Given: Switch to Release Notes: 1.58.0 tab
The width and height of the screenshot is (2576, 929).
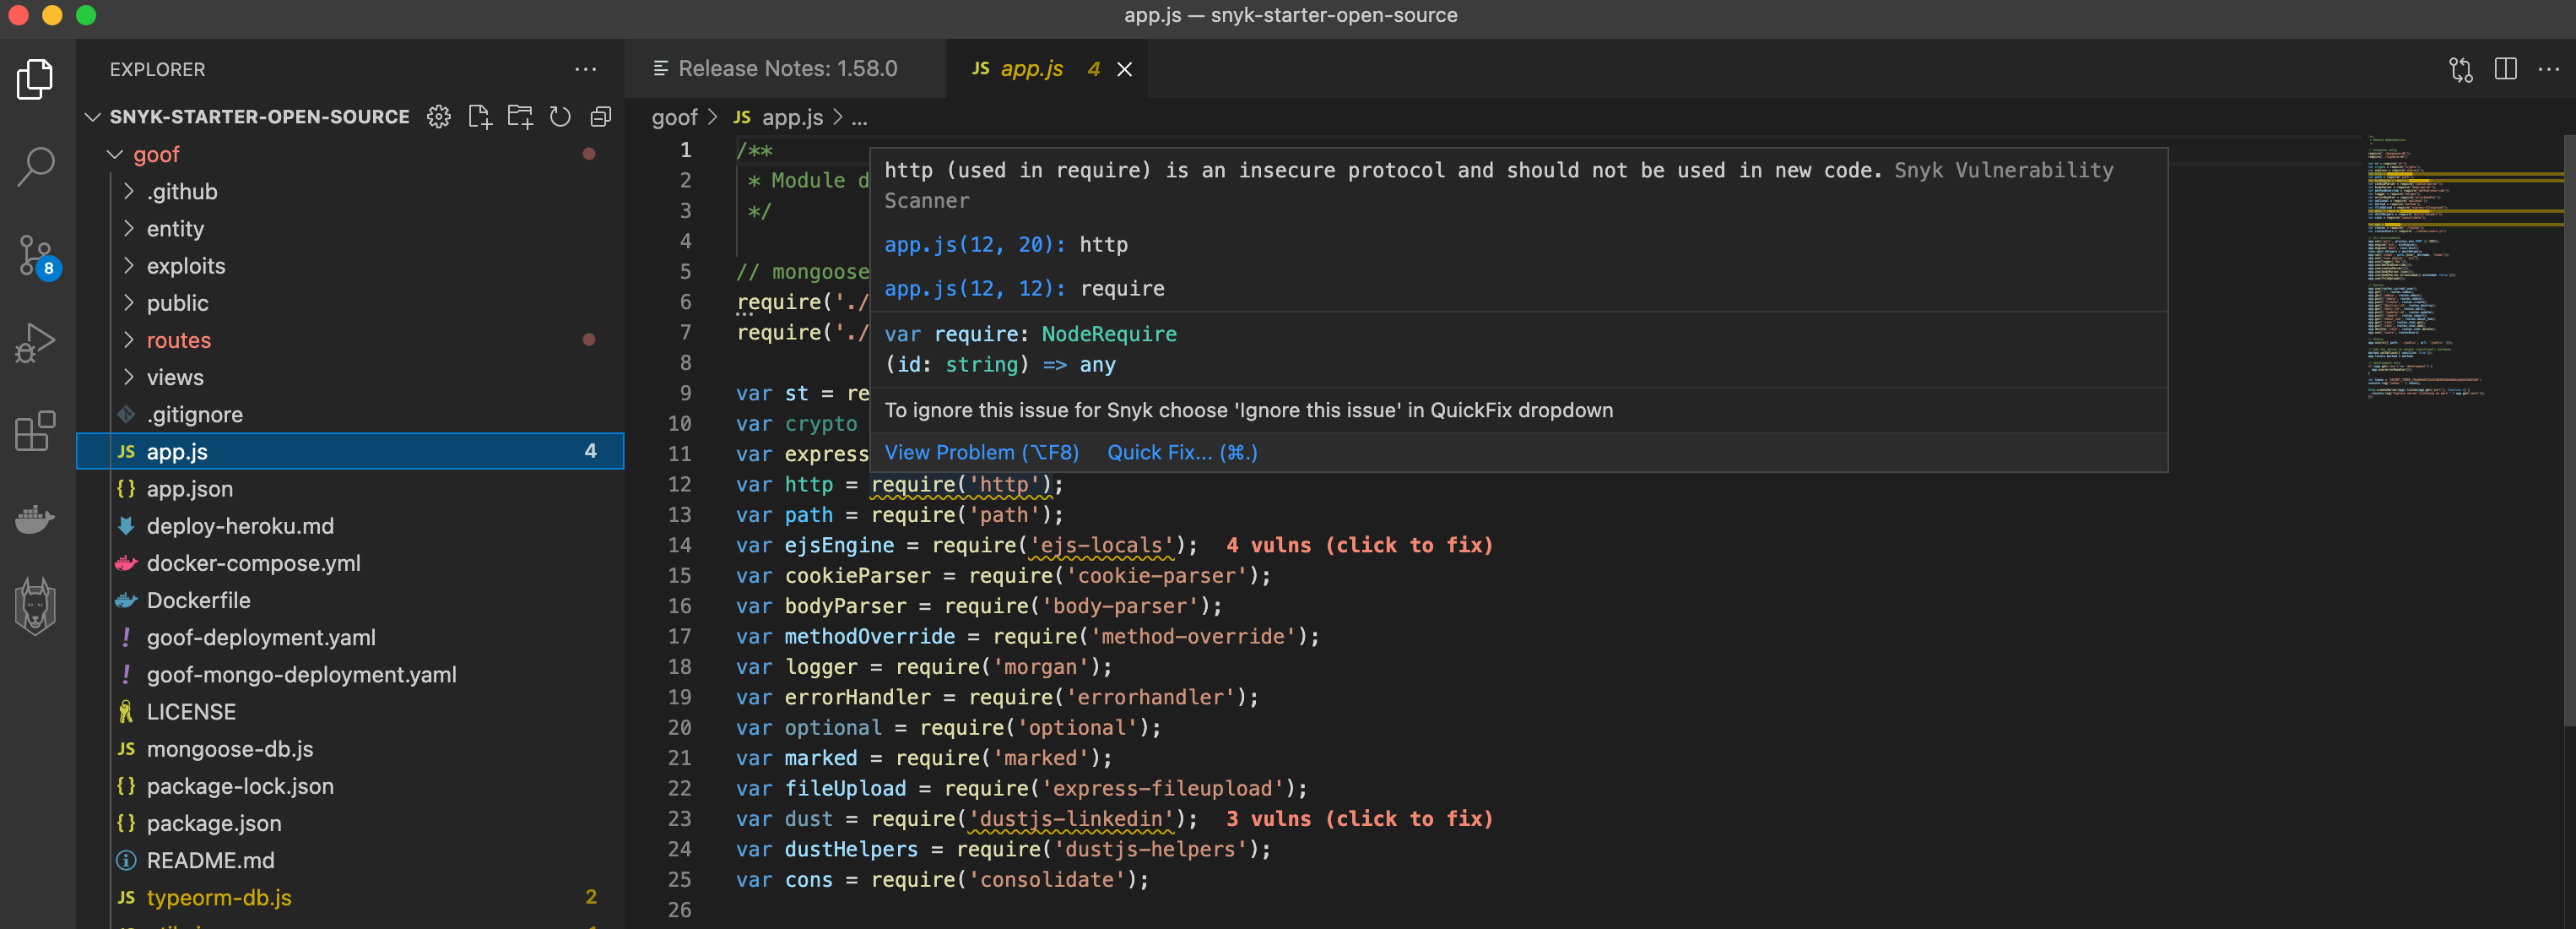Looking at the screenshot, I should tap(787, 69).
